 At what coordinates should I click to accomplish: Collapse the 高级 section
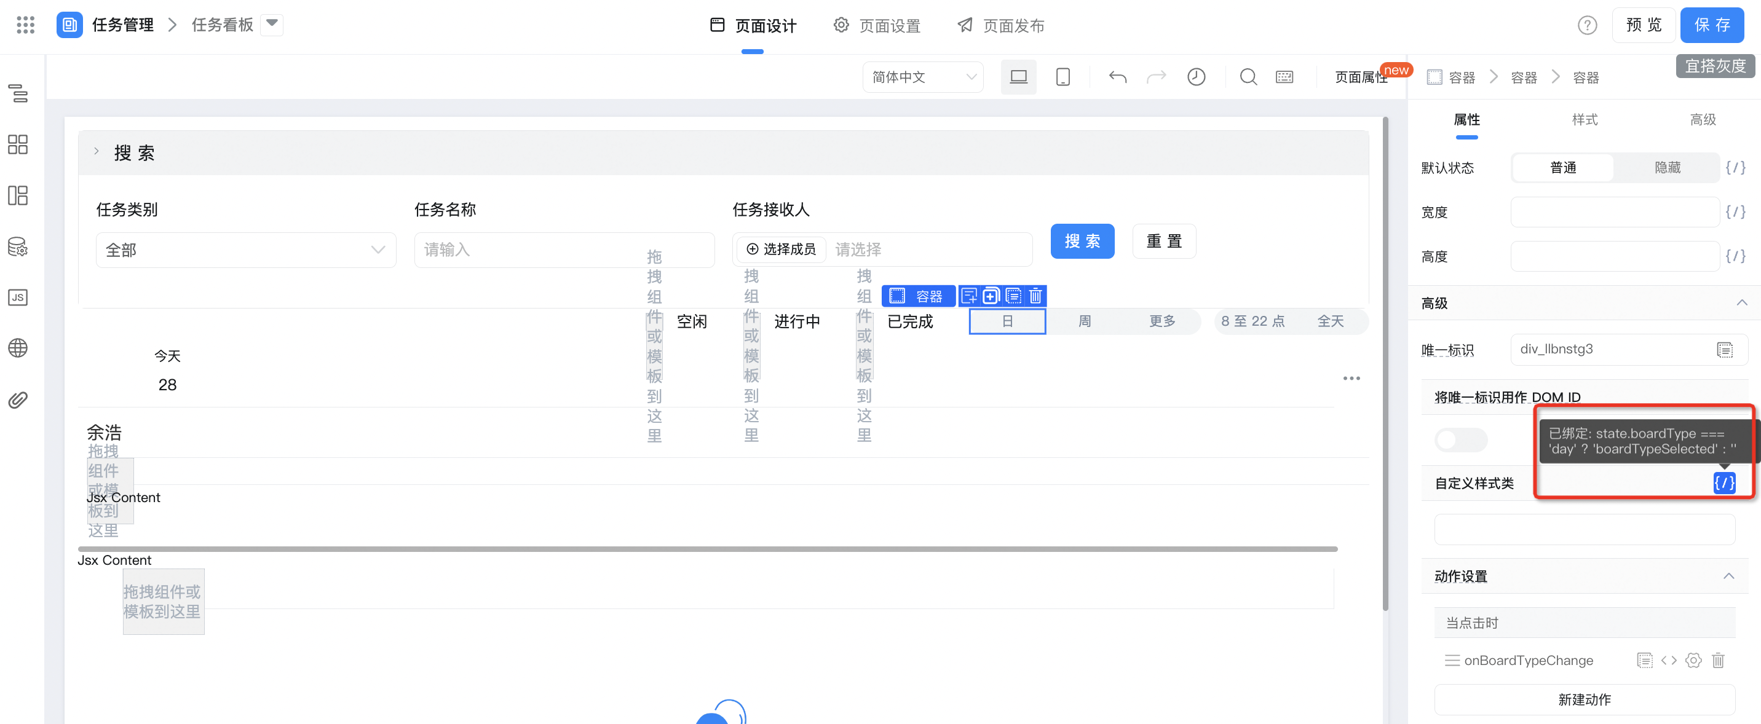(x=1741, y=302)
